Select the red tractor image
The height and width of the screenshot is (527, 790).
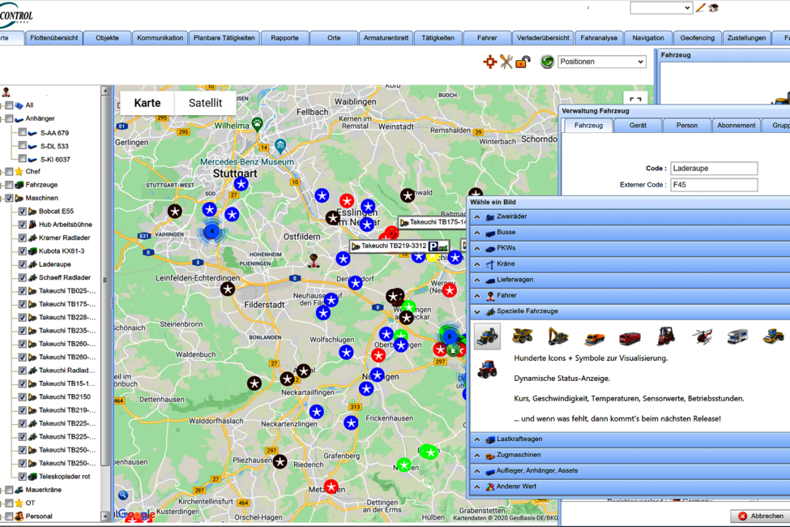tap(487, 369)
